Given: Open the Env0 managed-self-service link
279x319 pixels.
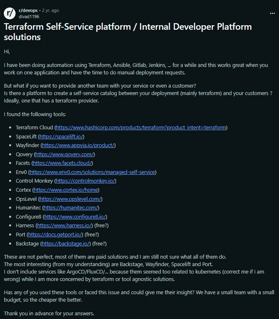Looking at the screenshot, I should pyautogui.click(x=92, y=172).
